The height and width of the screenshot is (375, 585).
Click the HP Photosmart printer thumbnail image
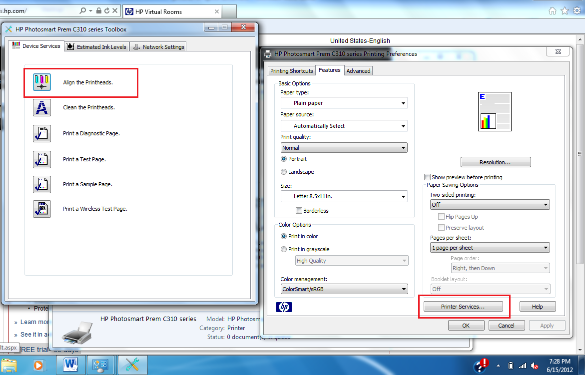[x=77, y=333]
